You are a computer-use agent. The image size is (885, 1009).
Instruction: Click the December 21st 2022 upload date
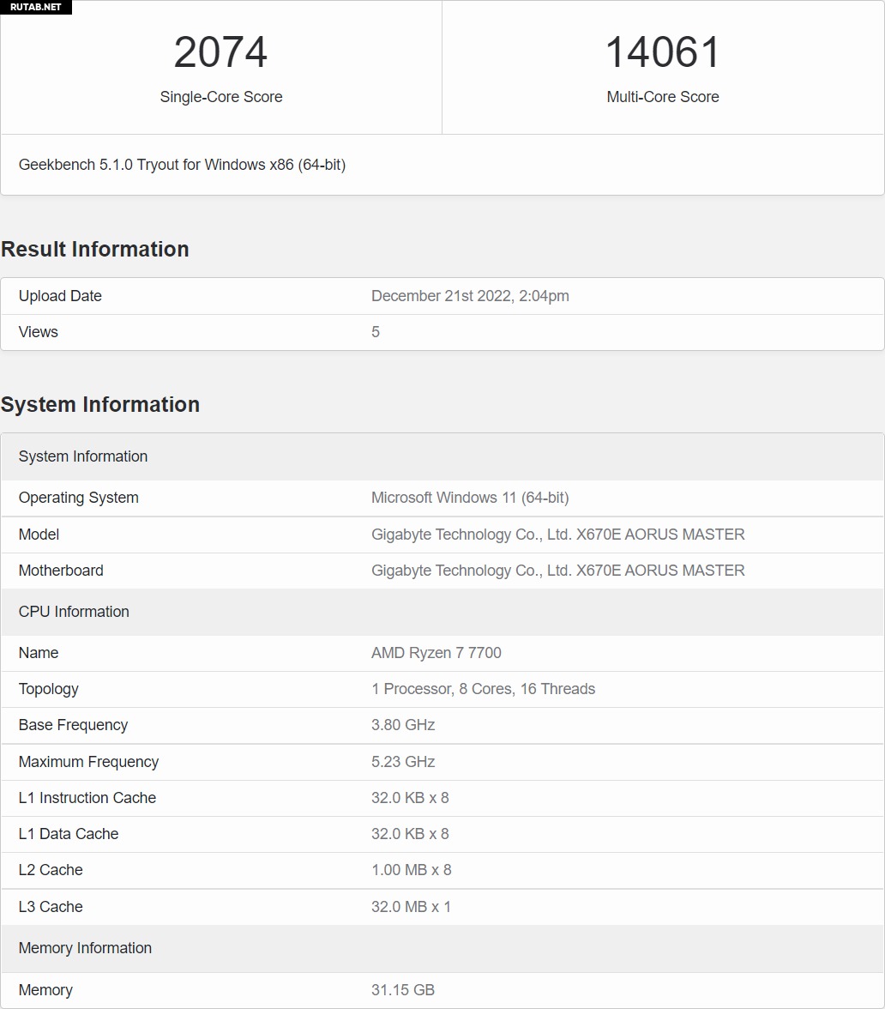pos(470,296)
